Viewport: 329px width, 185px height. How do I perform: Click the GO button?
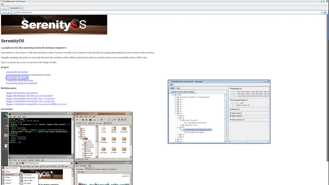(x=325, y=12)
